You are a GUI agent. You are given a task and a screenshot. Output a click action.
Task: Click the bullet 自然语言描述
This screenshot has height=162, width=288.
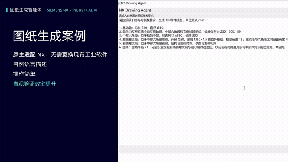pos(30,64)
